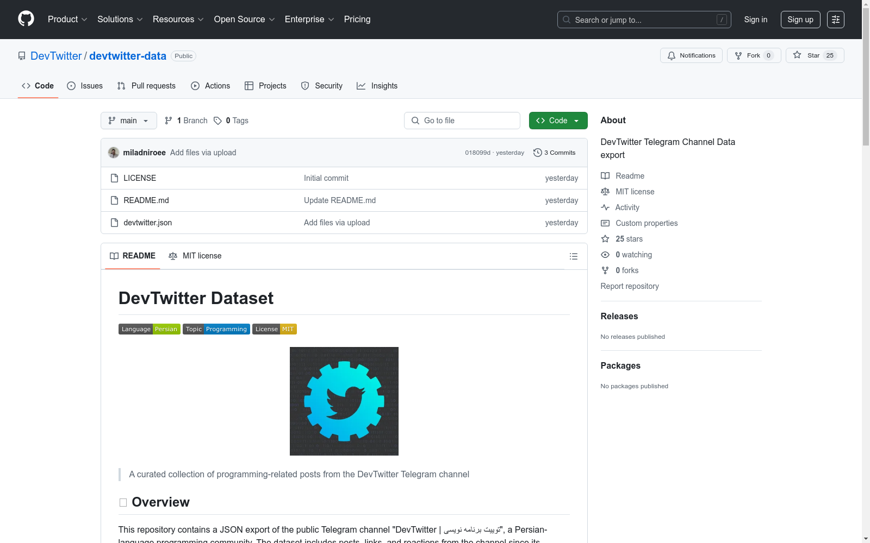Click the tag icon beside Tags
Viewport: 870px width, 543px height.
coord(217,121)
